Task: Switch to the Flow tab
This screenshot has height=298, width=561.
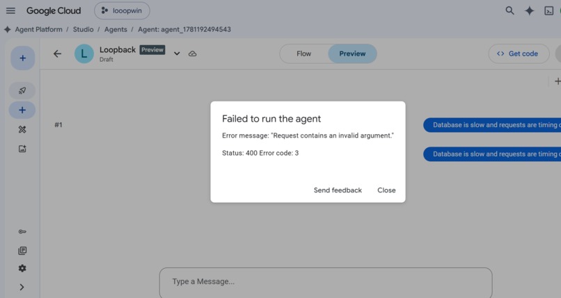Action: (x=303, y=53)
